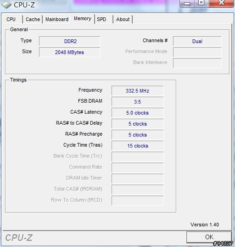The width and height of the screenshot is (235, 247).
Task: Click the OK button
Action: point(209,237)
